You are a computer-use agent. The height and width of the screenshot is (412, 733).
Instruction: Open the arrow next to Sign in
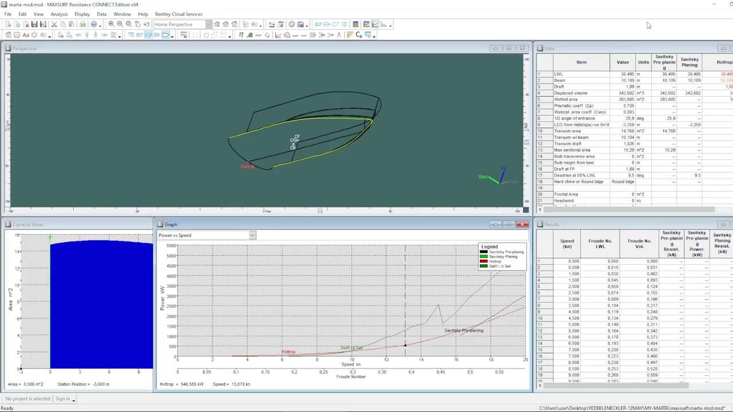73,399
